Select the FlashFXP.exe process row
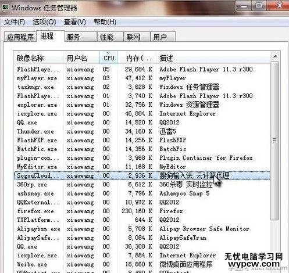 [x=142, y=140]
